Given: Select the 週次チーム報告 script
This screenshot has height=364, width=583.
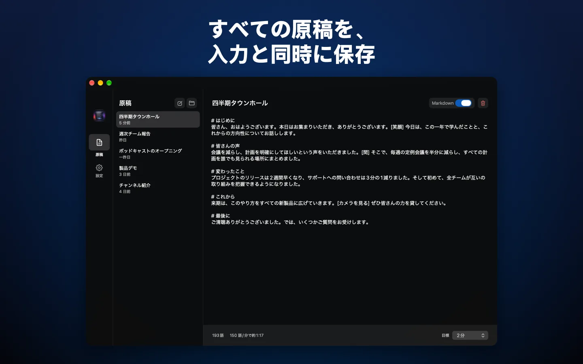Looking at the screenshot, I should [x=158, y=137].
